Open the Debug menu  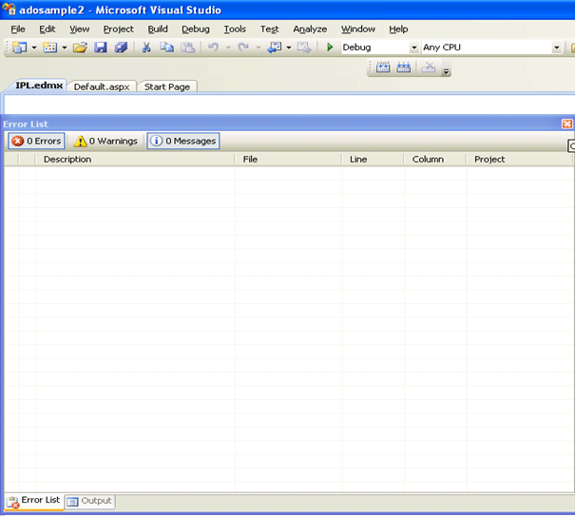tap(196, 29)
